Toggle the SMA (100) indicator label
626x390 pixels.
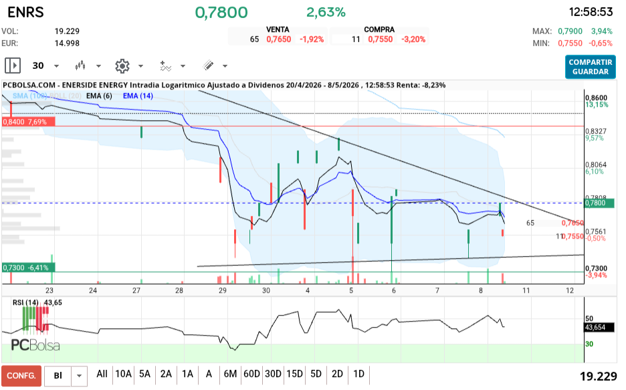[30, 96]
